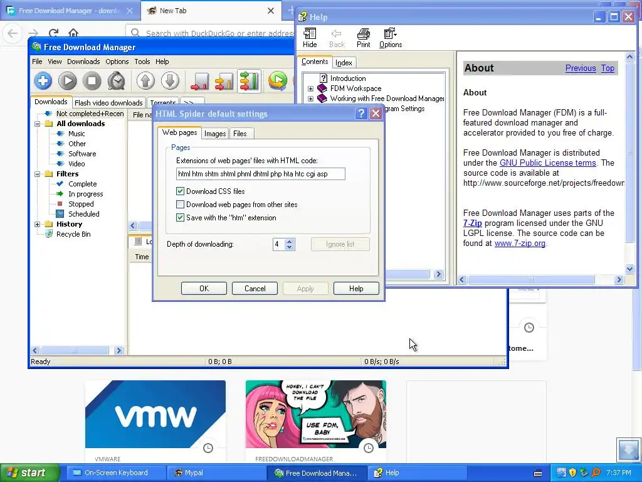Image resolution: width=642 pixels, height=482 pixels.
Task: Increase depth of downloading with up spinner
Action: click(290, 242)
